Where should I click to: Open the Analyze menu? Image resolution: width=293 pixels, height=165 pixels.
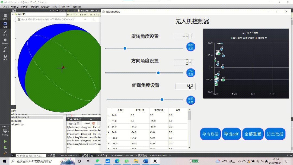[x=45, y=7]
